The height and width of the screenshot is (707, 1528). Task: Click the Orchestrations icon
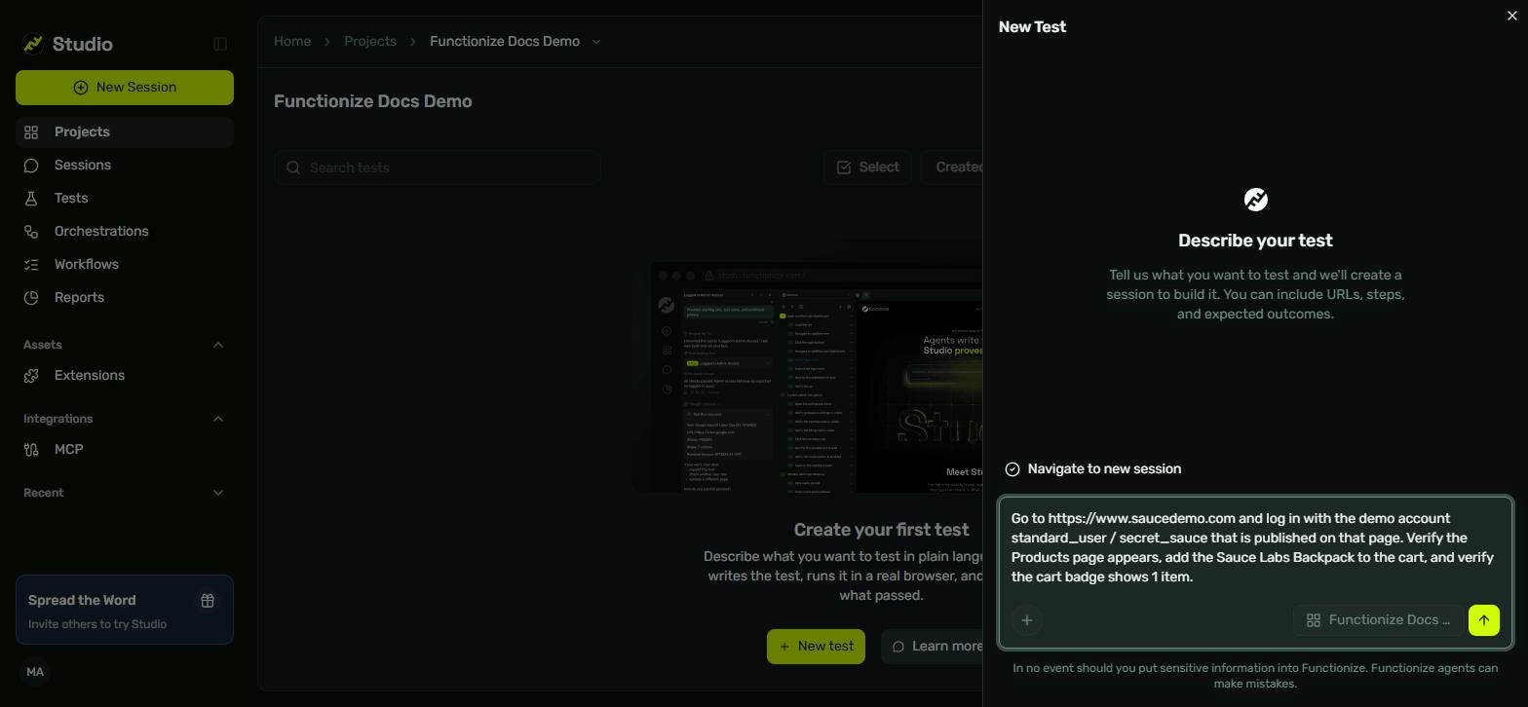pyautogui.click(x=31, y=231)
